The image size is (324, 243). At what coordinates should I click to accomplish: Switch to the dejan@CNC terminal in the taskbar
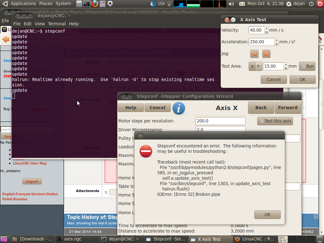coord(122,239)
